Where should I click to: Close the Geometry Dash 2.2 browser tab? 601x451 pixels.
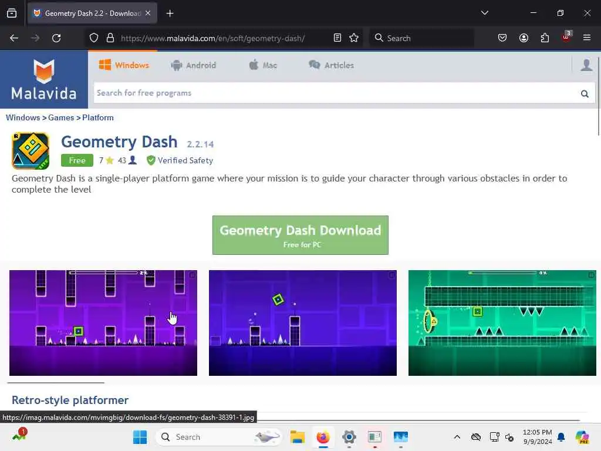pos(148,14)
